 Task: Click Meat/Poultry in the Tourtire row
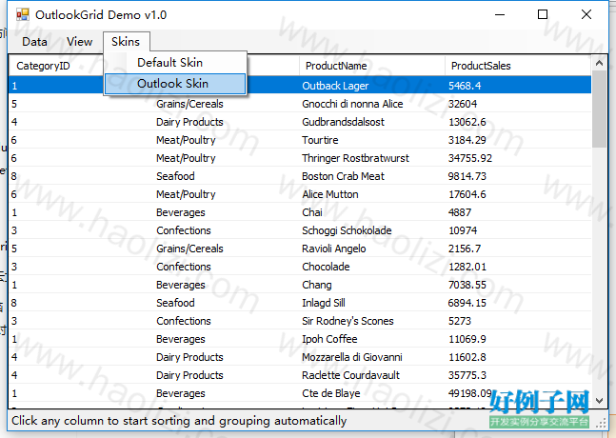pyautogui.click(x=186, y=140)
